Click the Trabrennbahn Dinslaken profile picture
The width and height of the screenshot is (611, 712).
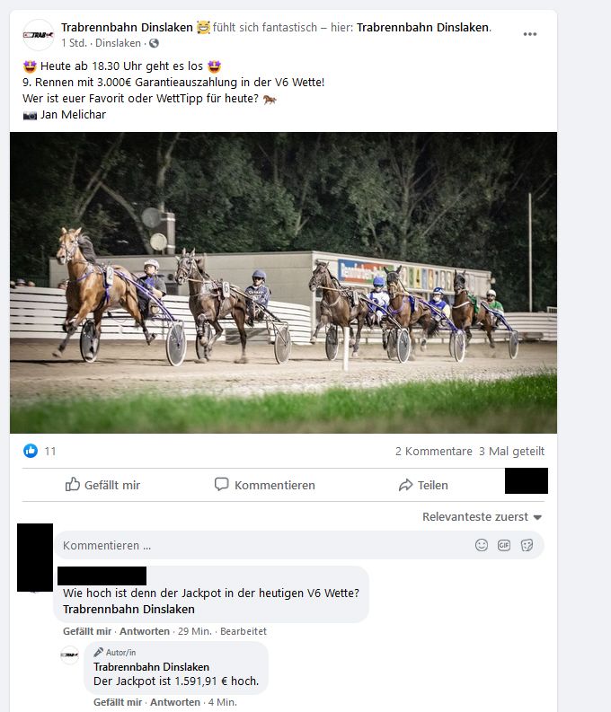39,35
